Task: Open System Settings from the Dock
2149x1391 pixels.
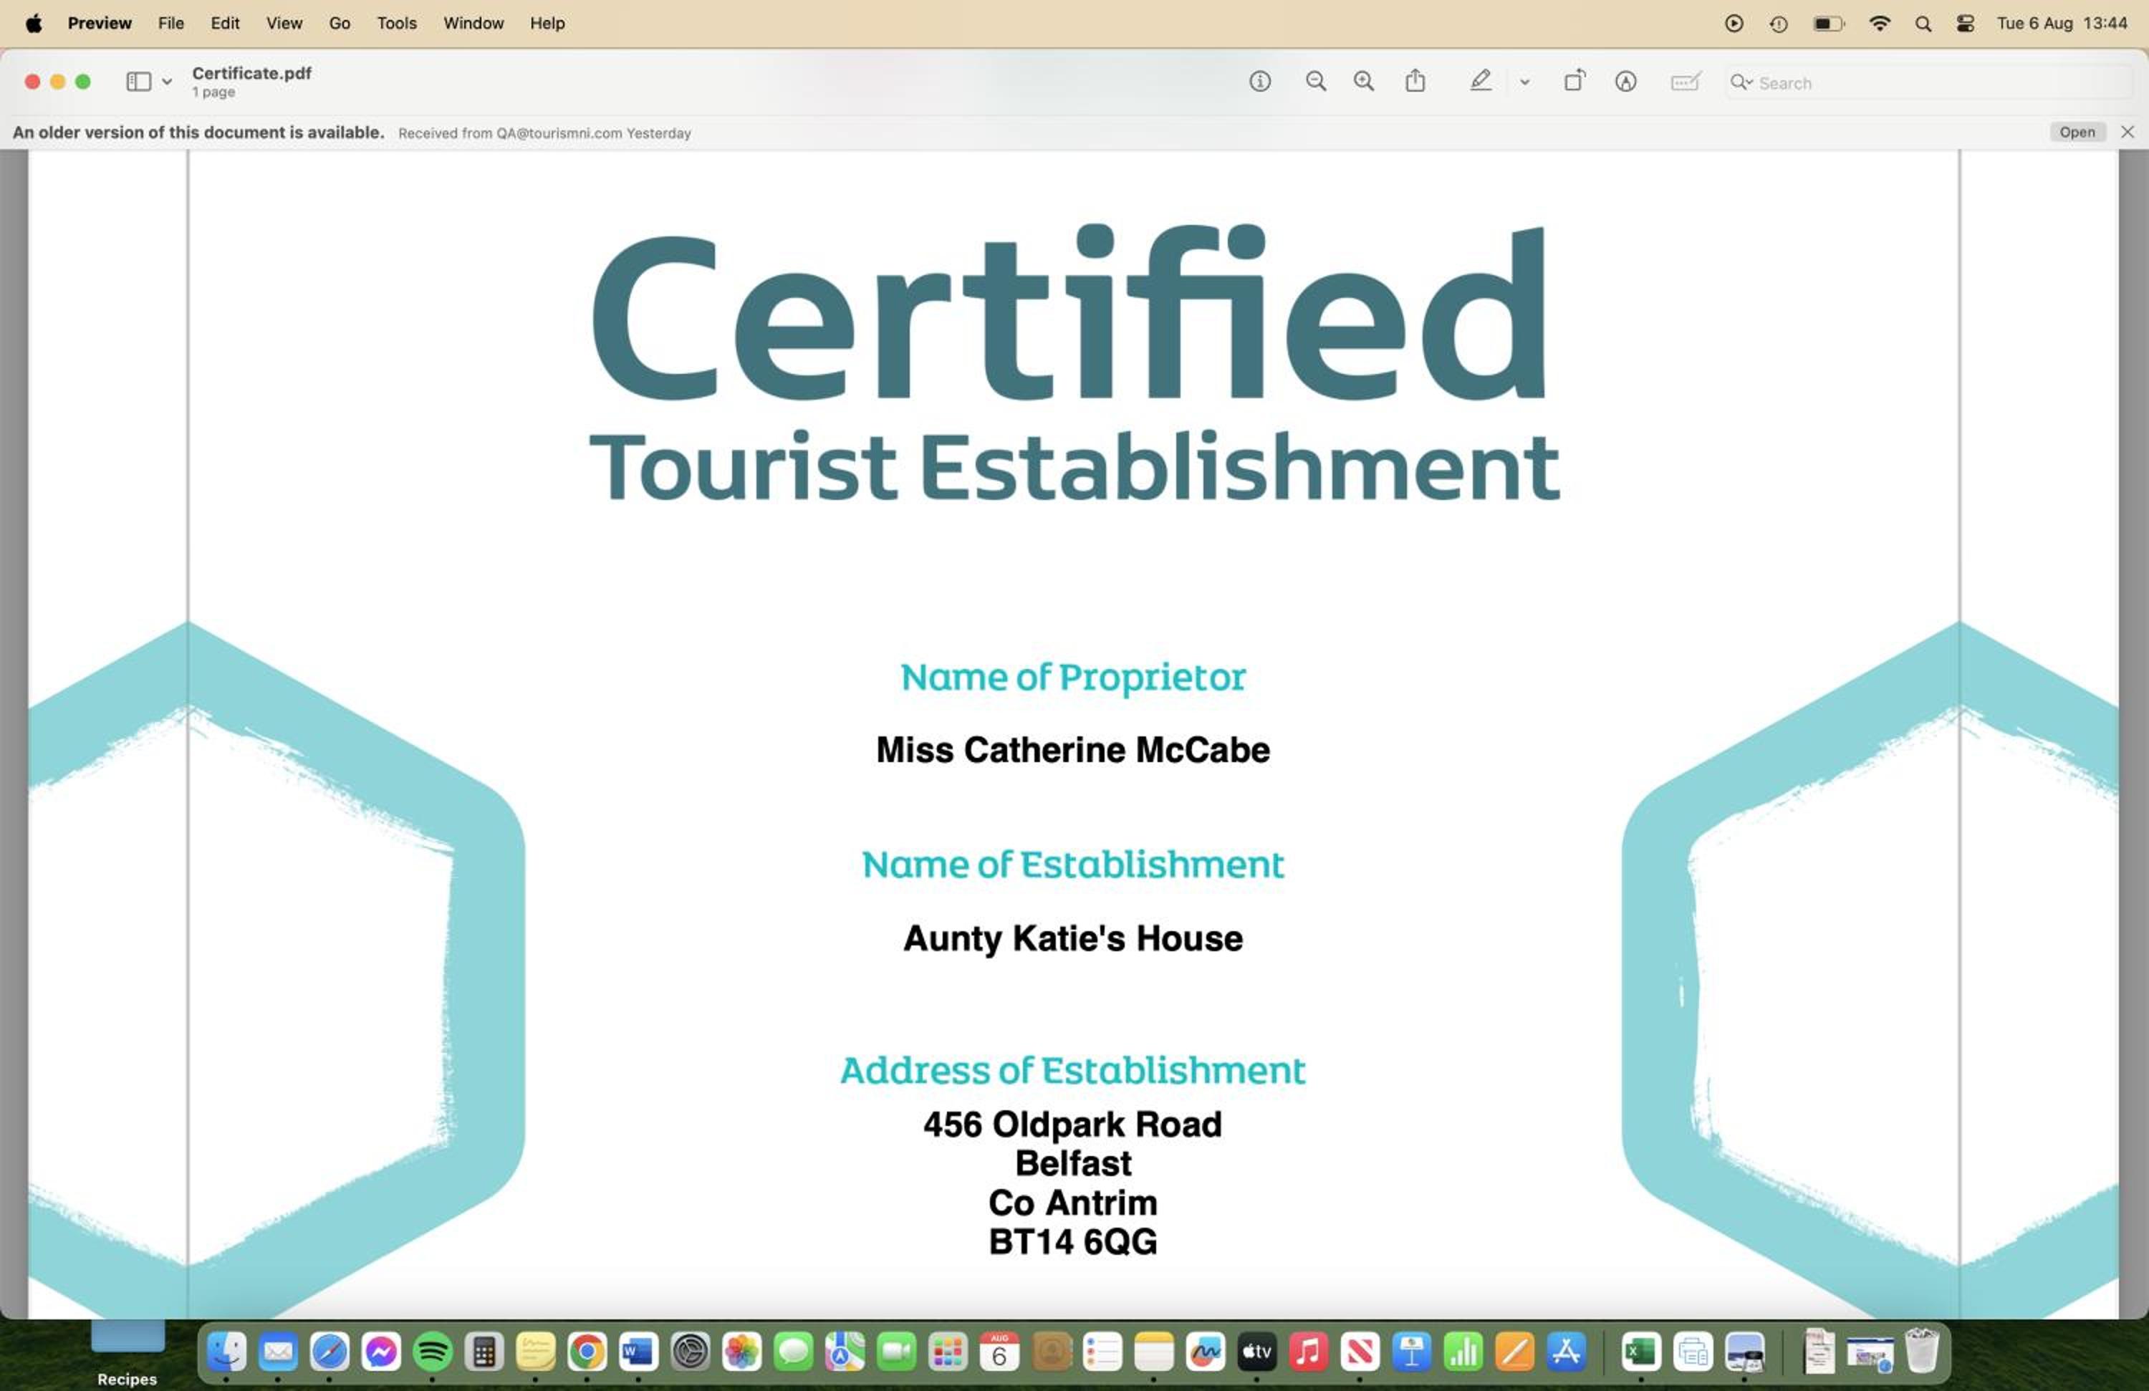Action: click(691, 1352)
